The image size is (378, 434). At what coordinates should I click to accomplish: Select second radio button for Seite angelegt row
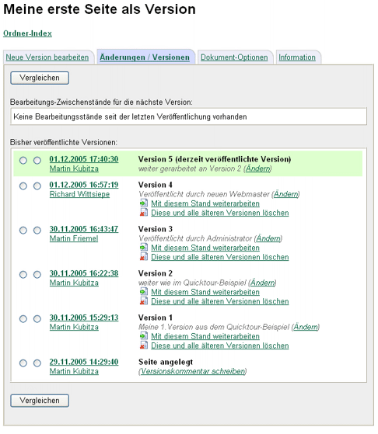(37, 363)
